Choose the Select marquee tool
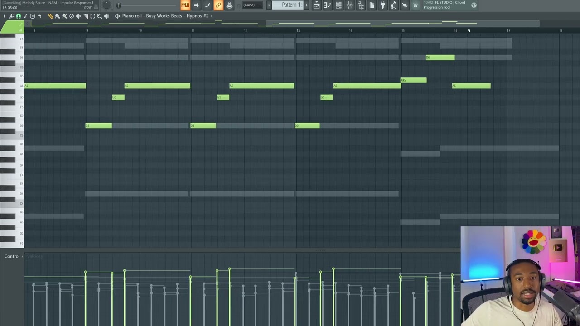Screen dimensions: 580x326 tap(92, 16)
